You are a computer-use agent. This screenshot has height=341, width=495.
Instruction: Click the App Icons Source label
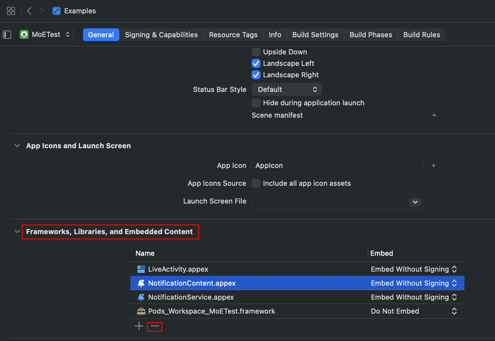click(x=217, y=183)
